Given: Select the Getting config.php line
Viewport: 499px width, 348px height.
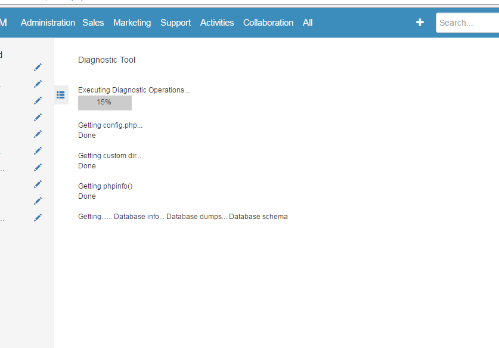Looking at the screenshot, I should click(110, 125).
